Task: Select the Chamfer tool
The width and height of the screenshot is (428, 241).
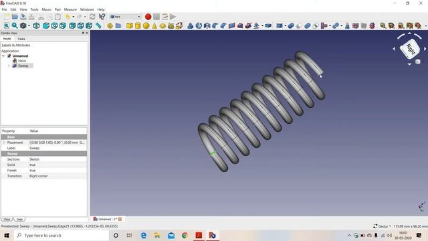Action: click(x=223, y=25)
